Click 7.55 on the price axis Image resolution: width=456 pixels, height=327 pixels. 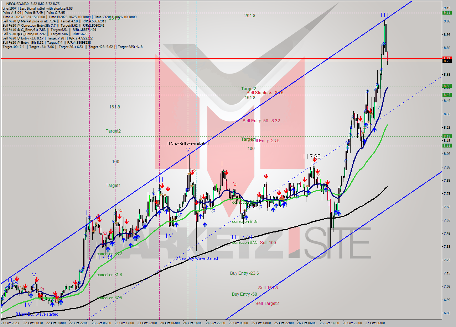pyautogui.click(x=447, y=220)
